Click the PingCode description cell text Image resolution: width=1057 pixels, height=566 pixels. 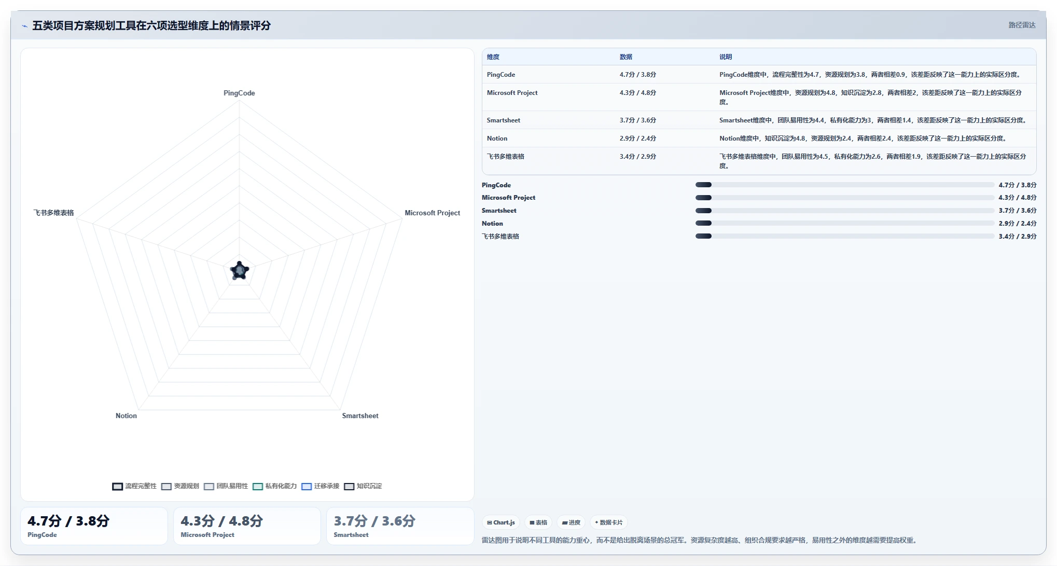(x=870, y=75)
